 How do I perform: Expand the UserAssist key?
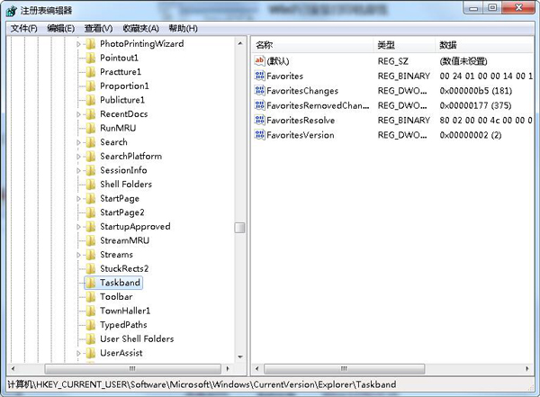pos(78,353)
